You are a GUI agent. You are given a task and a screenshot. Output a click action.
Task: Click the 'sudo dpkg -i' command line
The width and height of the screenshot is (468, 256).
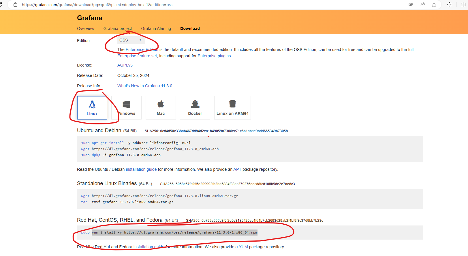point(121,155)
